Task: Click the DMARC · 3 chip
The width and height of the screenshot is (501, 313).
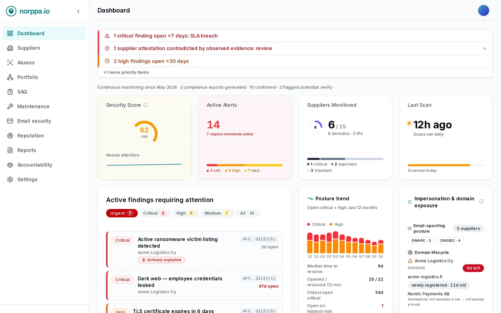Action: [421, 241]
